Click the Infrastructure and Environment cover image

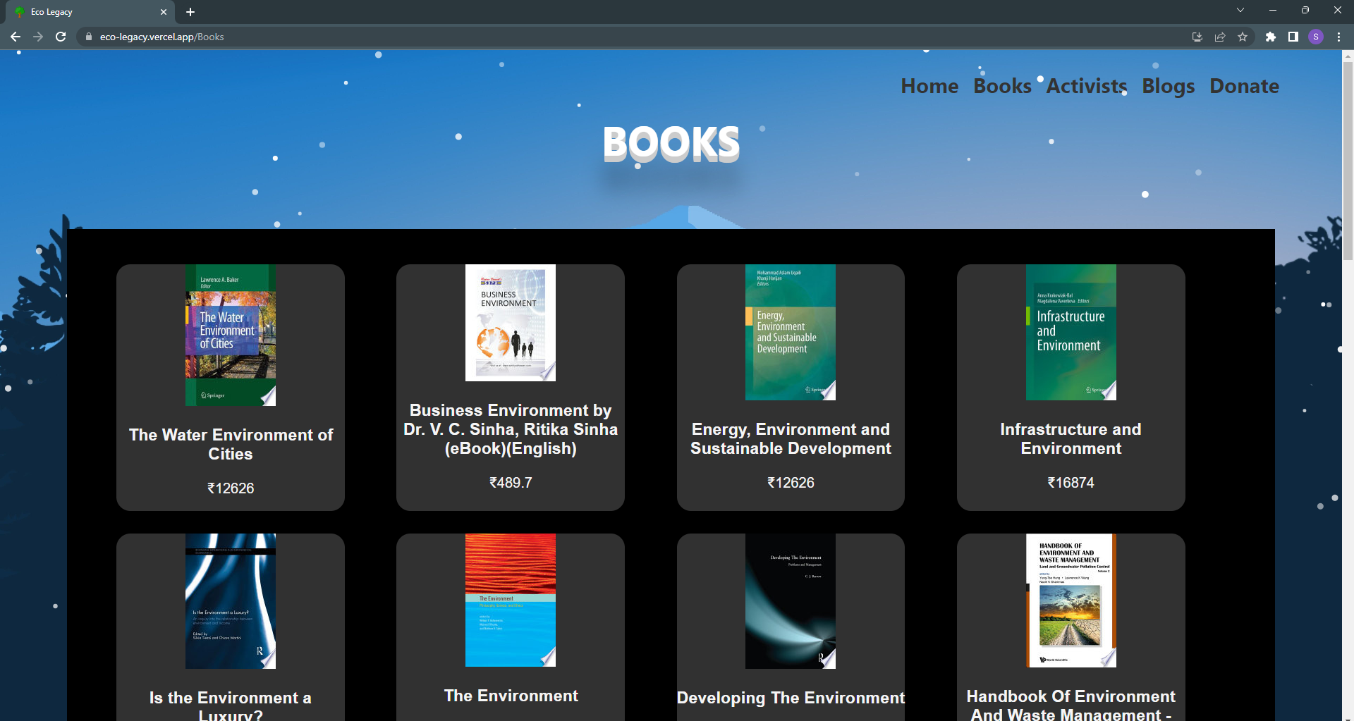[x=1071, y=333]
